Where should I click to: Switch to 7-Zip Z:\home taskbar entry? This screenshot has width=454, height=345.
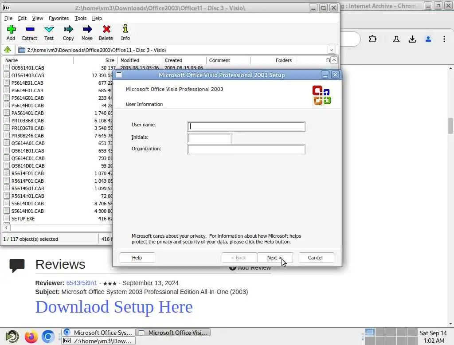(98, 341)
